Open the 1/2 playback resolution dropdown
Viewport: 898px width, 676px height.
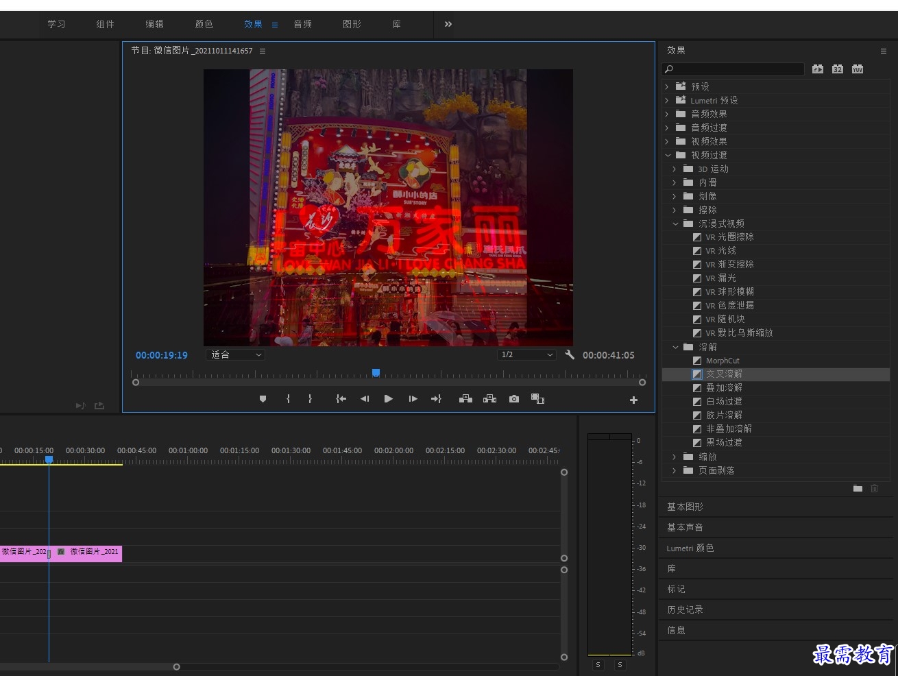[x=526, y=354]
